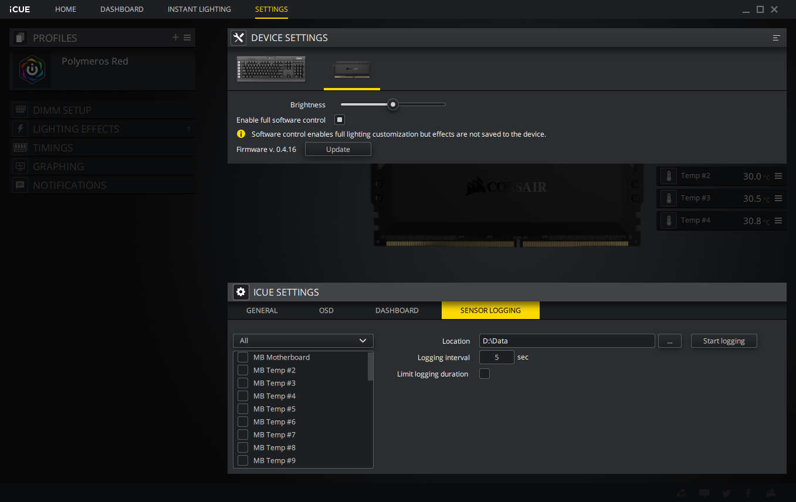Browse for log location with ellipsis button

pyautogui.click(x=670, y=341)
